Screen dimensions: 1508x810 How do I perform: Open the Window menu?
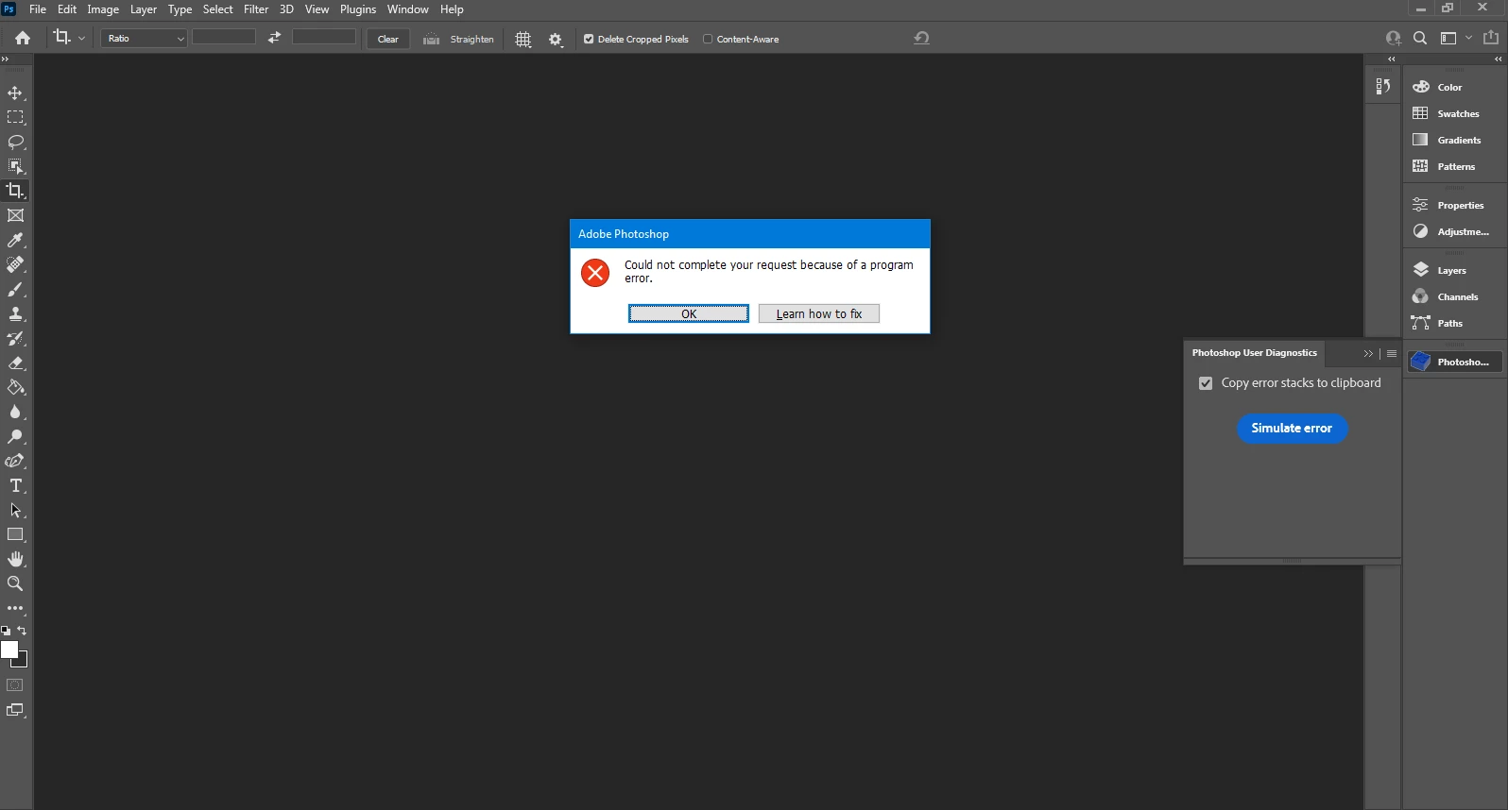pos(407,9)
